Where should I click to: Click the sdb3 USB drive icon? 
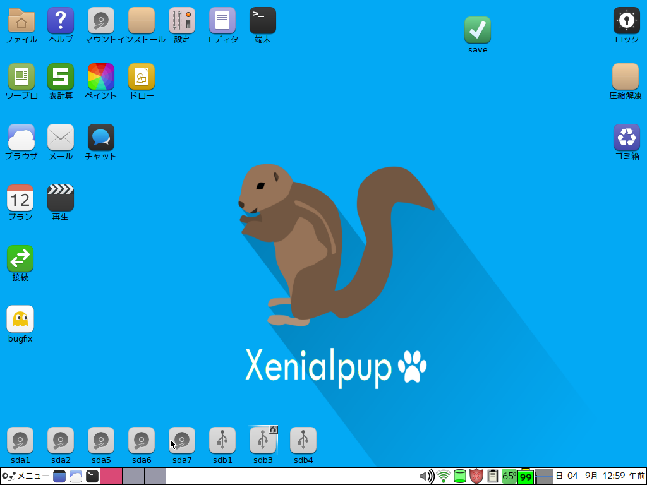tap(263, 440)
